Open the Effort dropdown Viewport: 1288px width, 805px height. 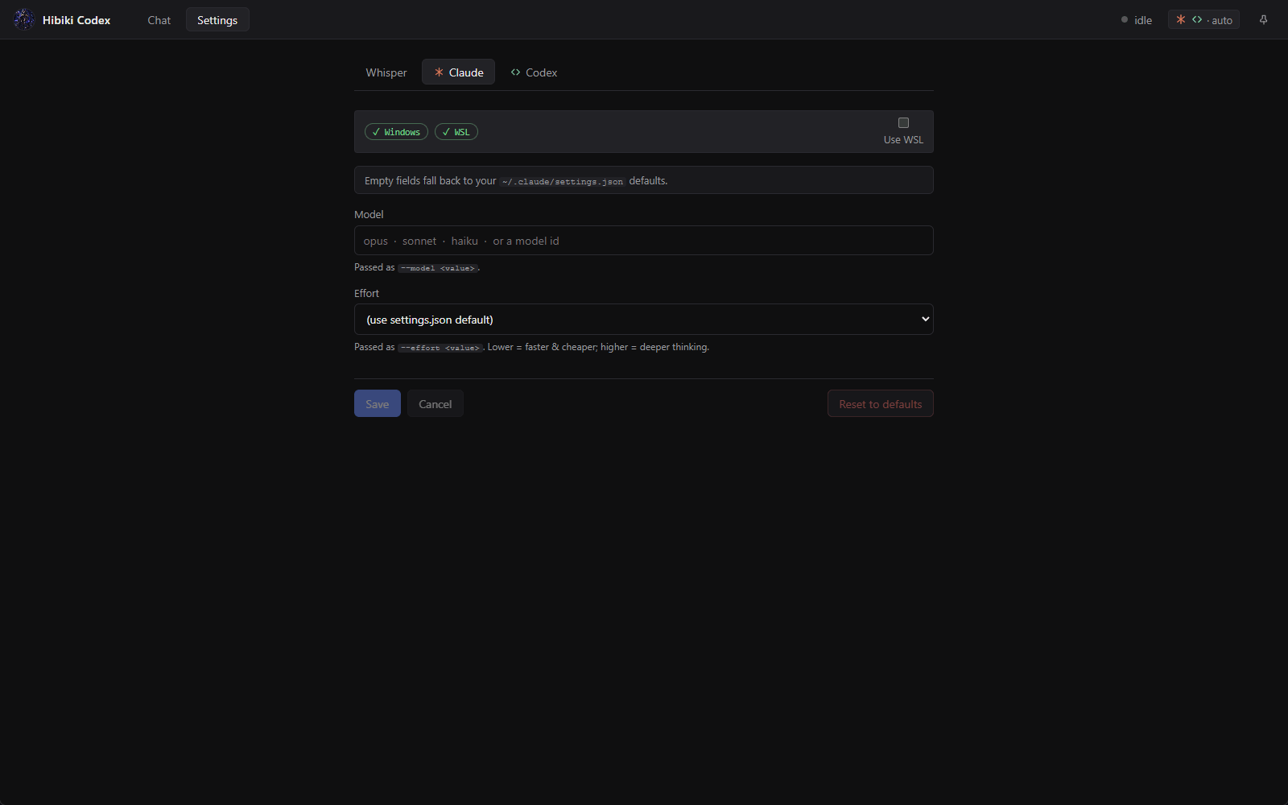tap(644, 320)
